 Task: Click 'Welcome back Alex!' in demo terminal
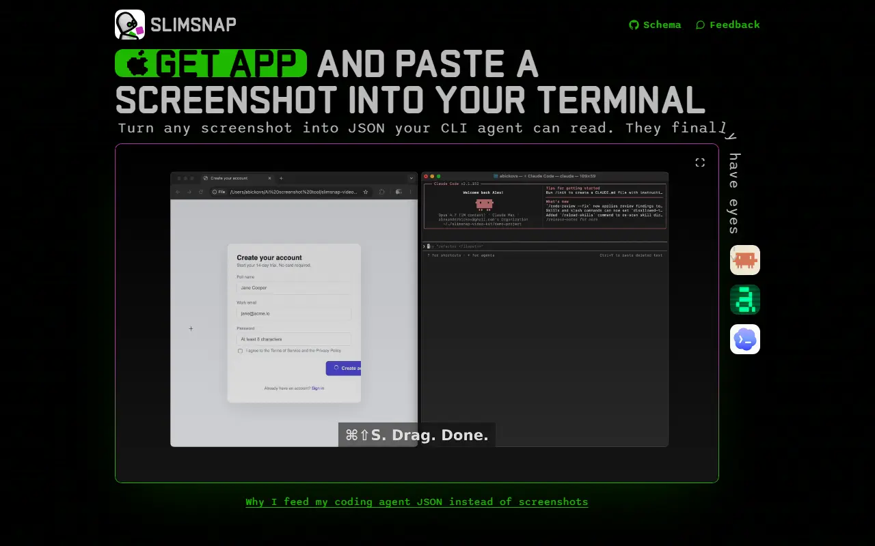pyautogui.click(x=483, y=192)
